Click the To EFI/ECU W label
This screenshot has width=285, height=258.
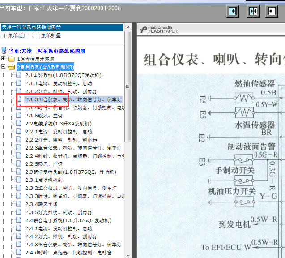[226, 247]
